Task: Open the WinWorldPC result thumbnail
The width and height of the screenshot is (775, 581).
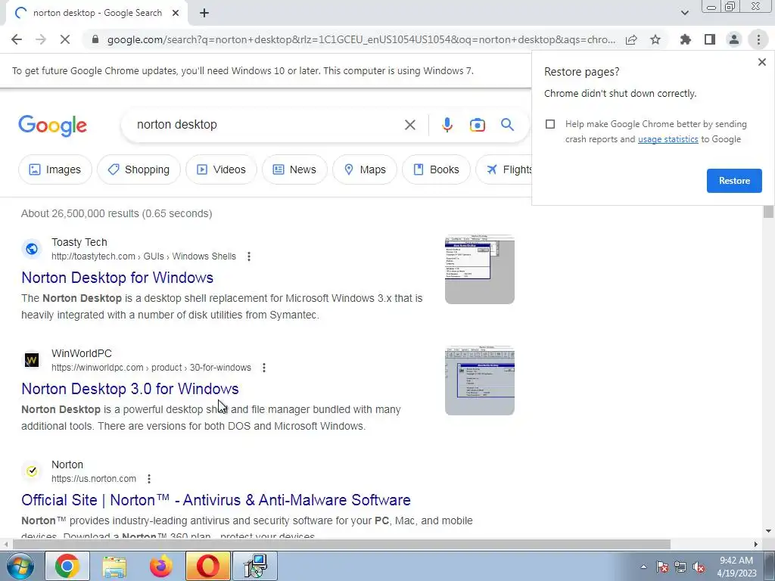Action: tap(479, 381)
